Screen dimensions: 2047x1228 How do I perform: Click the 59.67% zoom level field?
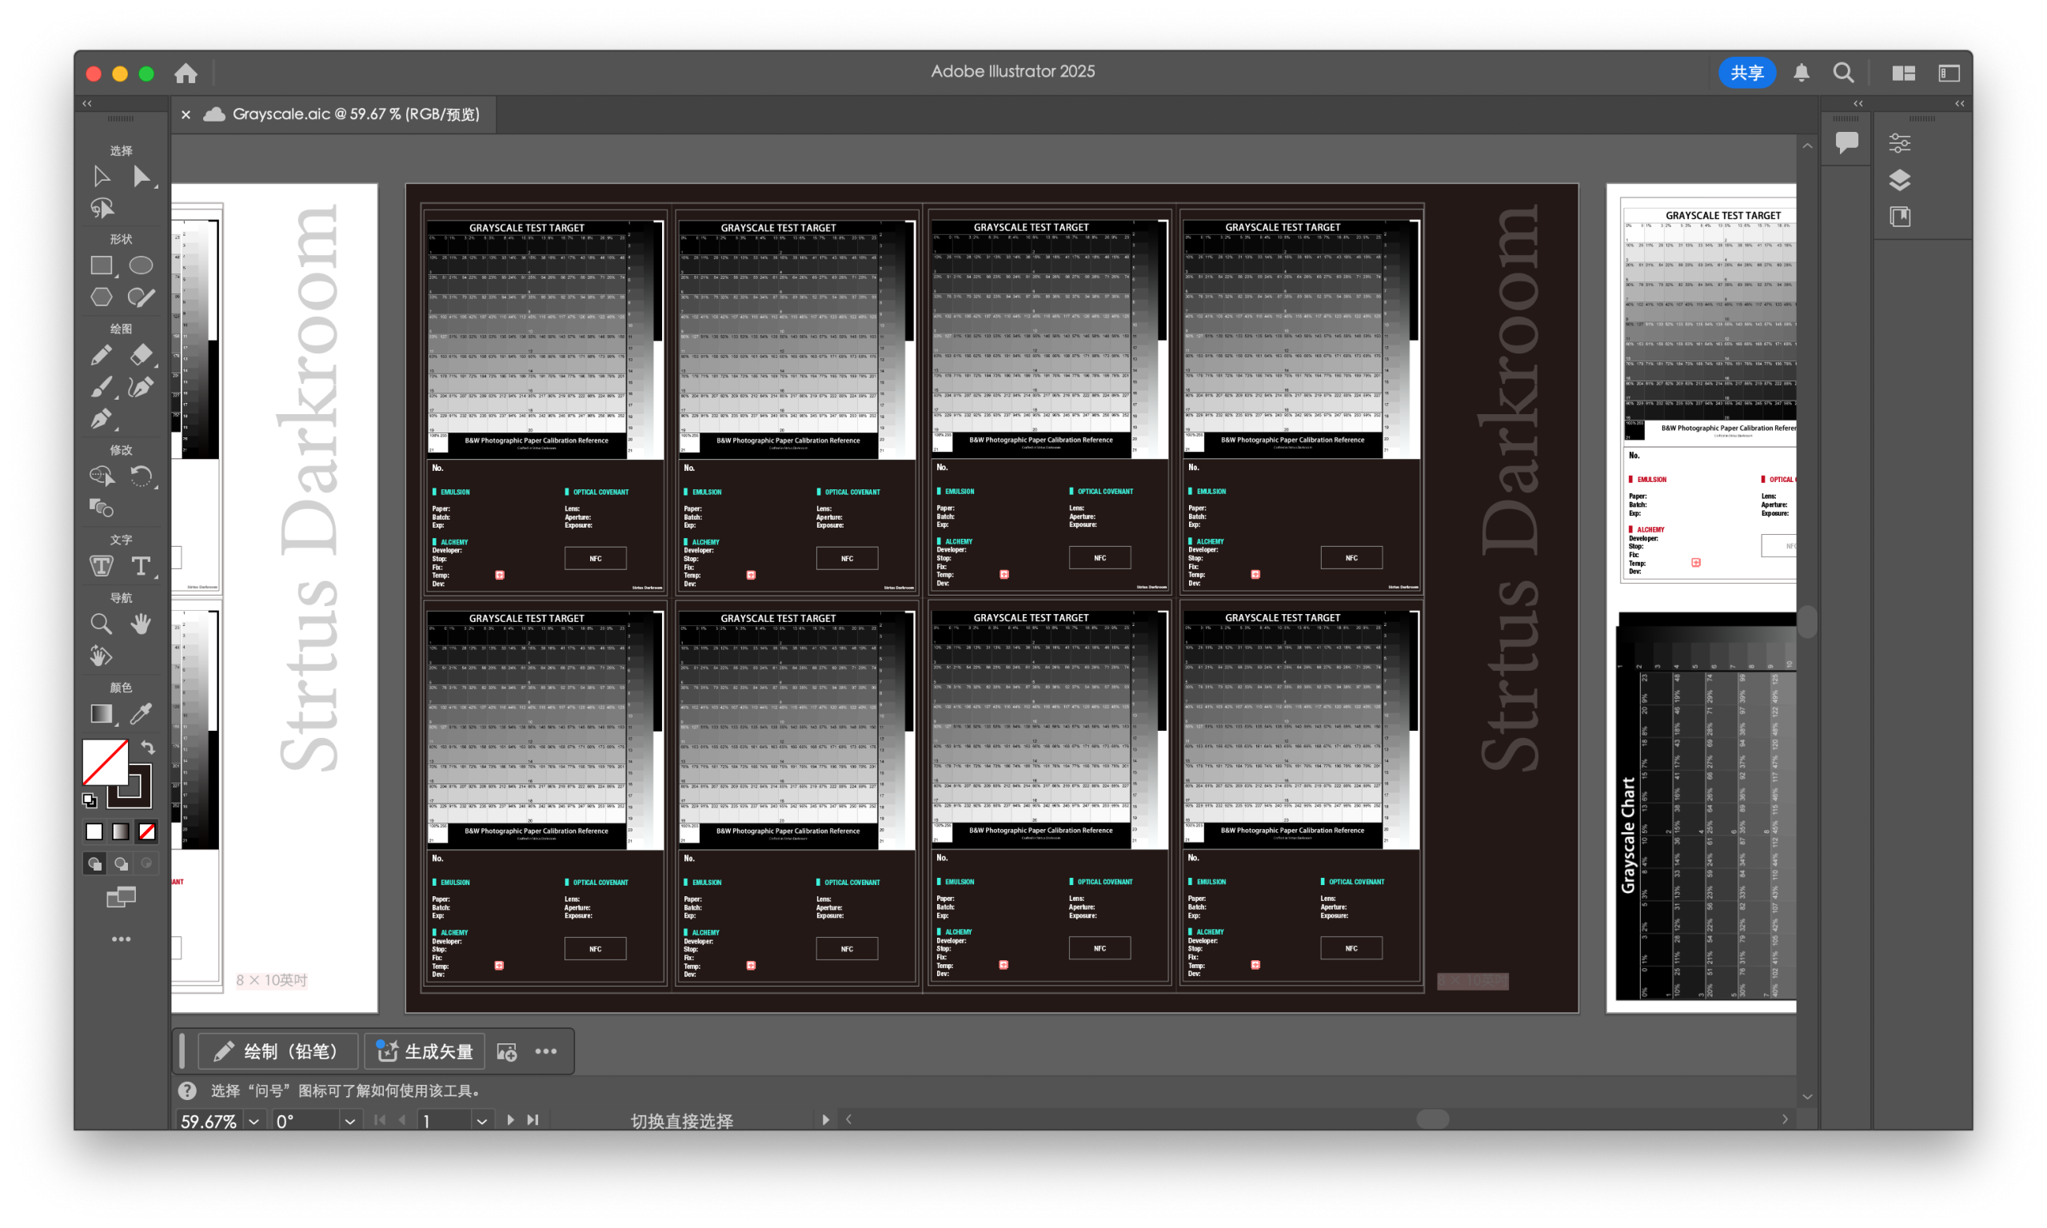pyautogui.click(x=209, y=1121)
